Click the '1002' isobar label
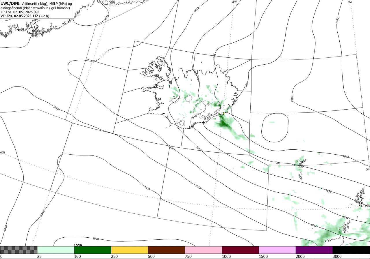 pyautogui.click(x=337, y=20)
